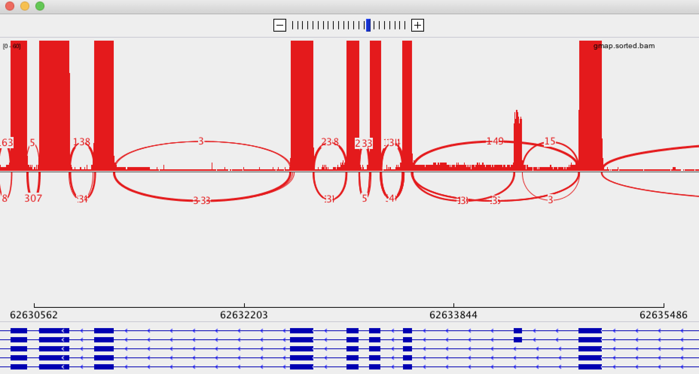Click the extra small exon in second transcript row
The width and height of the screenshot is (699, 374).
click(518, 340)
